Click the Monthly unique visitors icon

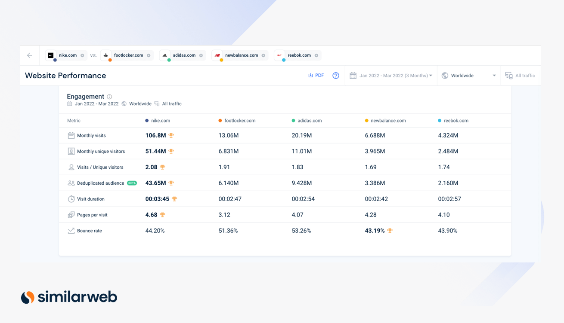(x=71, y=151)
